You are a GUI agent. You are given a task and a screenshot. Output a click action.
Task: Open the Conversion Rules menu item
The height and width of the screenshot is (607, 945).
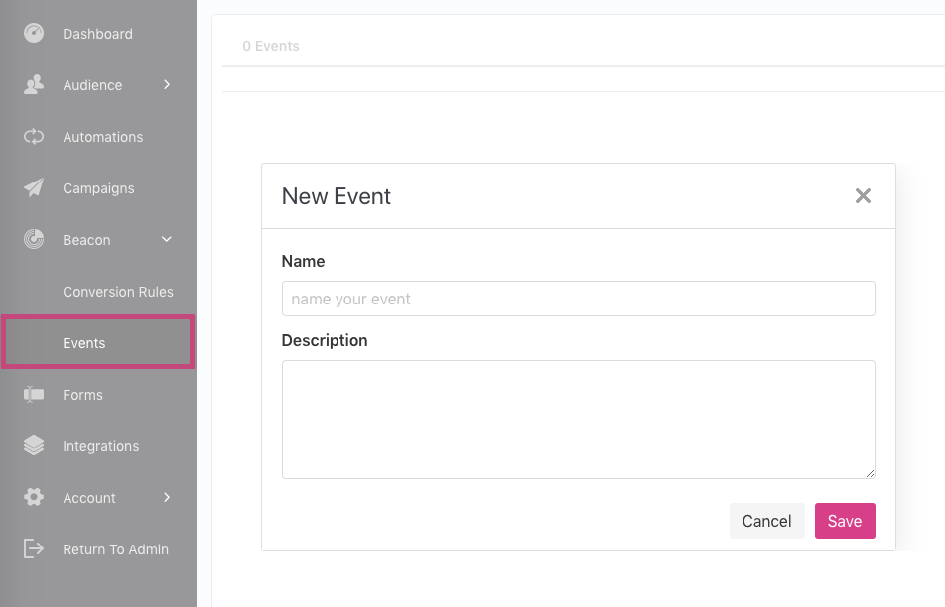tap(118, 292)
